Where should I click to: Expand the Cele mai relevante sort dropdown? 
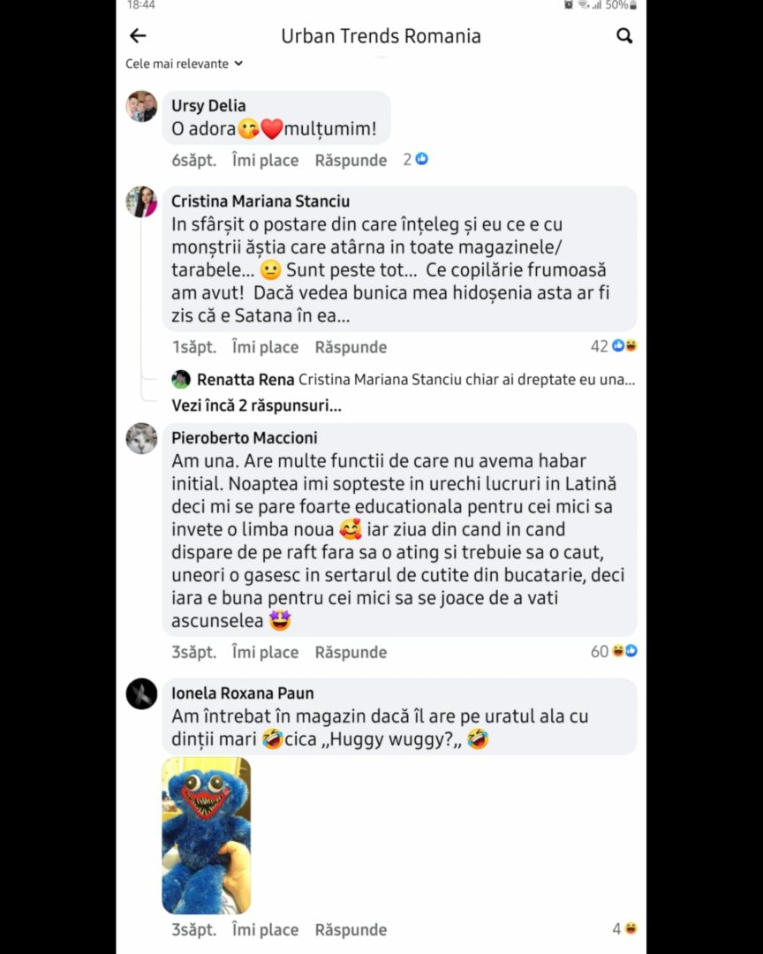(x=185, y=64)
